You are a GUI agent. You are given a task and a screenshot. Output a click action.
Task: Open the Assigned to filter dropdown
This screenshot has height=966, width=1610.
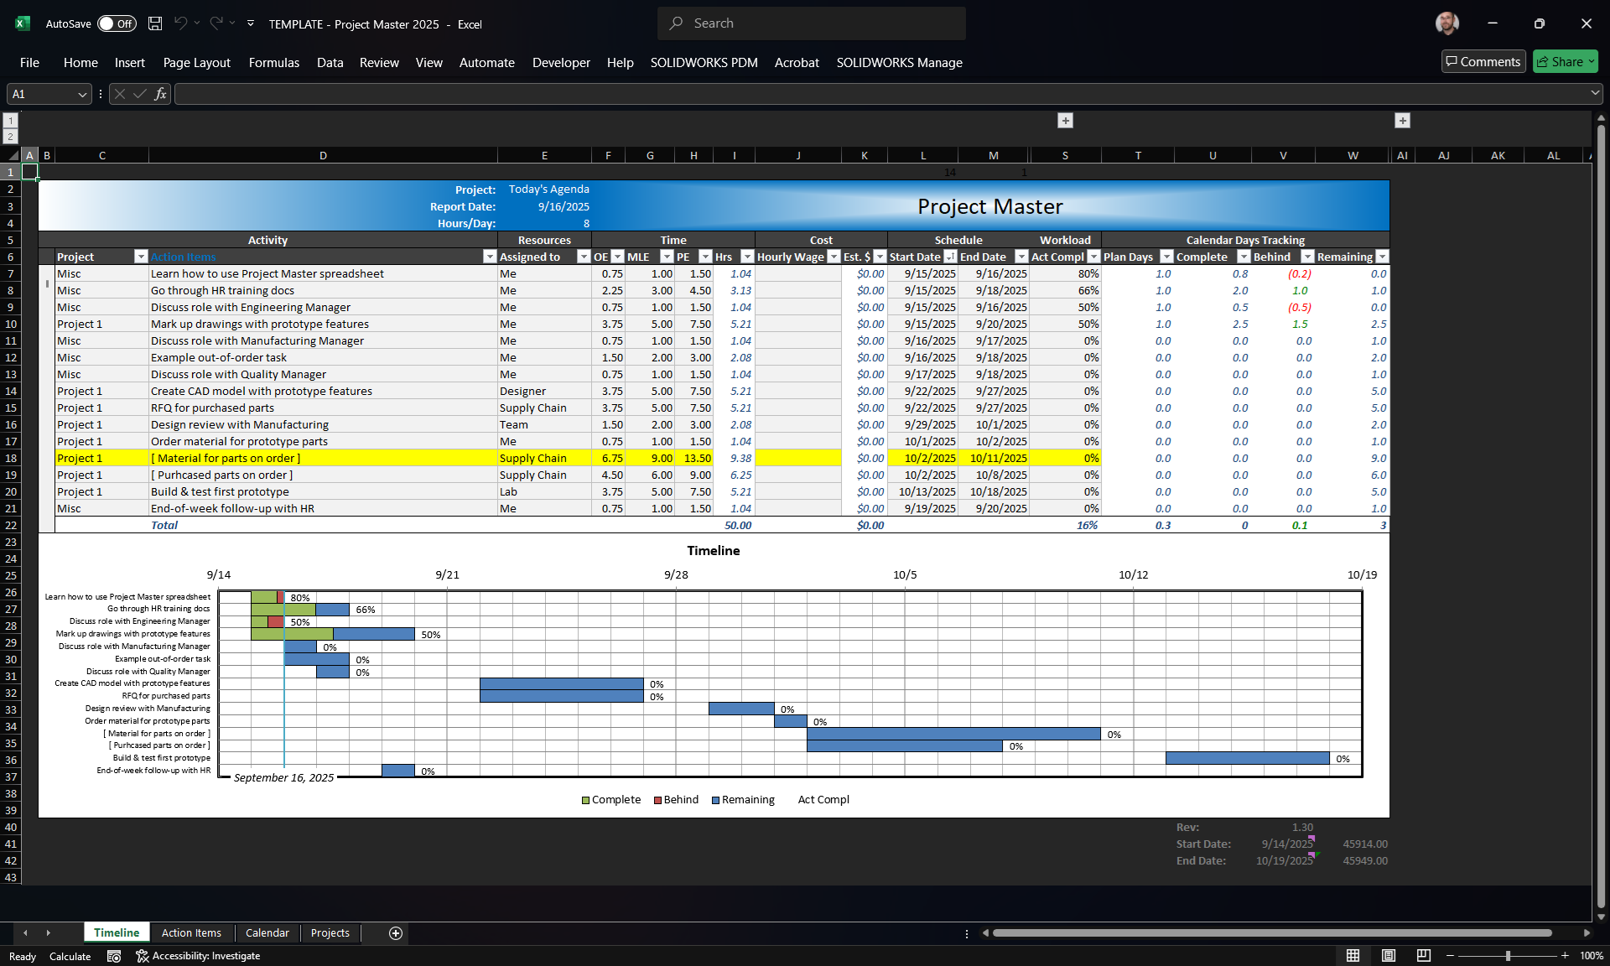[x=583, y=257]
